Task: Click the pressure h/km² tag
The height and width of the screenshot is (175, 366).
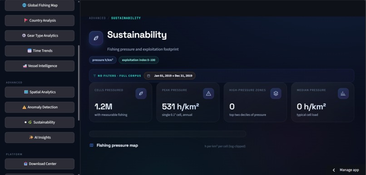Action: [x=103, y=60]
